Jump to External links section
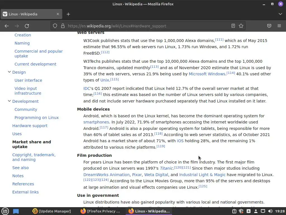 click(x=25, y=192)
